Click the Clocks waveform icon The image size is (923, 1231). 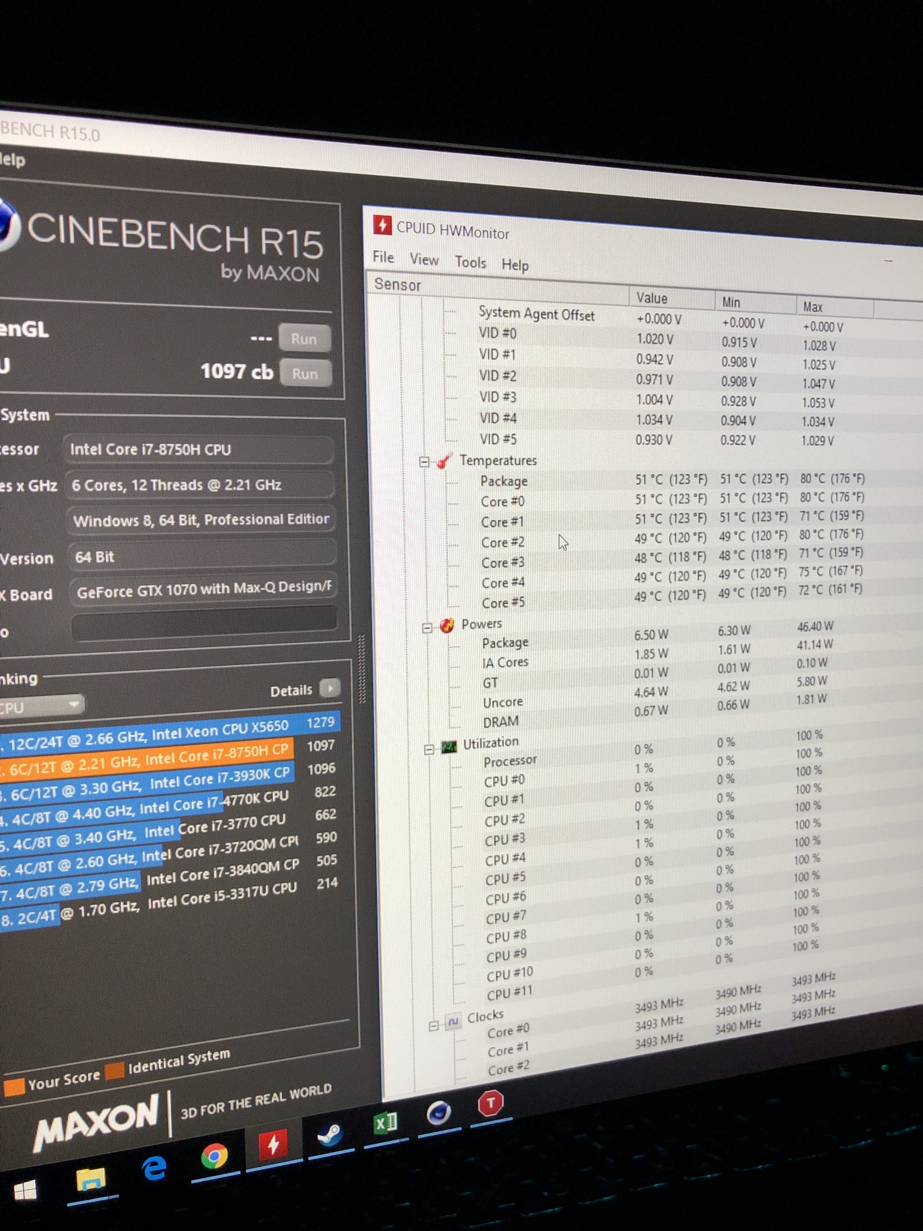coord(453,1021)
